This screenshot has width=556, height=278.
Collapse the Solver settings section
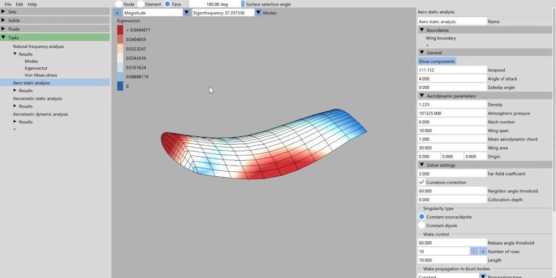(x=421, y=165)
